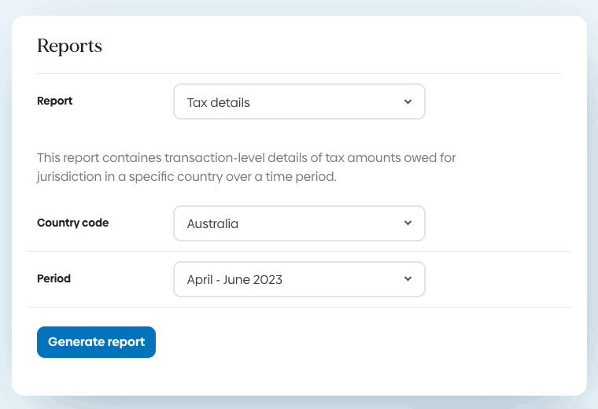Click the "Period" field label
The image size is (598, 409).
(54, 278)
